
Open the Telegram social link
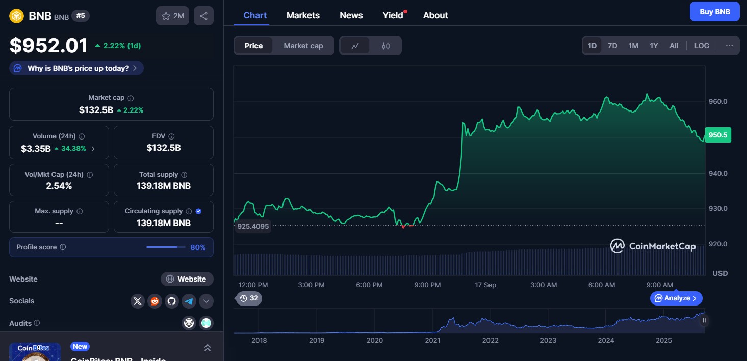(x=189, y=301)
